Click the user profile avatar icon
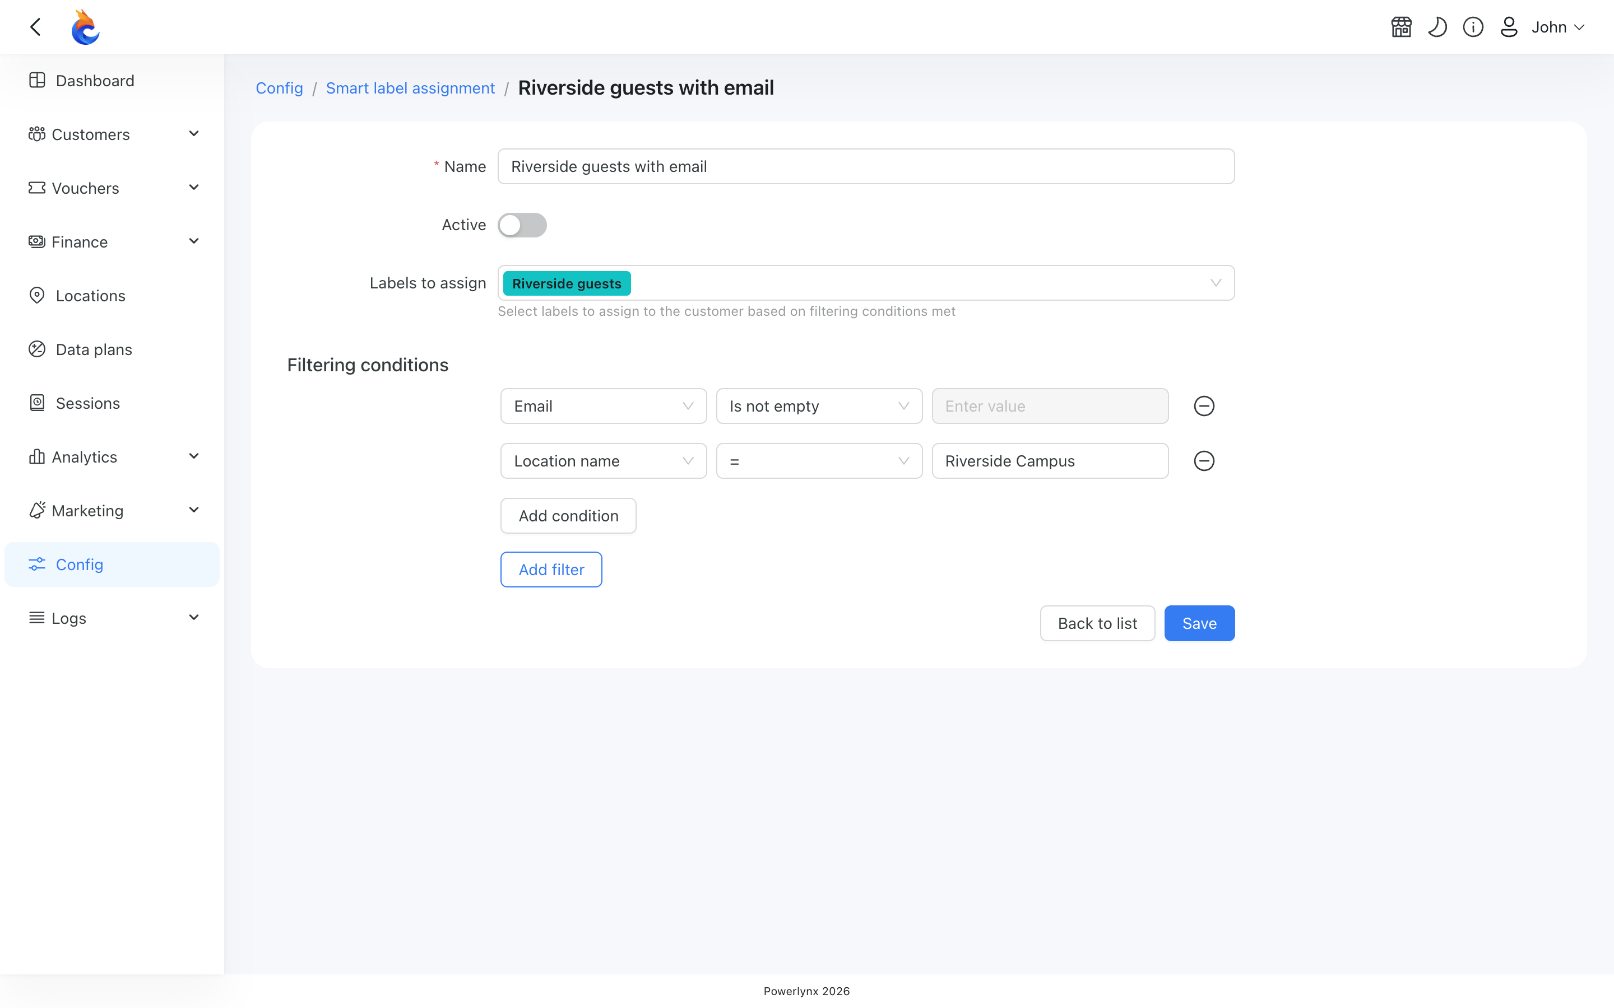Viewport: 1614px width, 1008px height. click(x=1509, y=27)
